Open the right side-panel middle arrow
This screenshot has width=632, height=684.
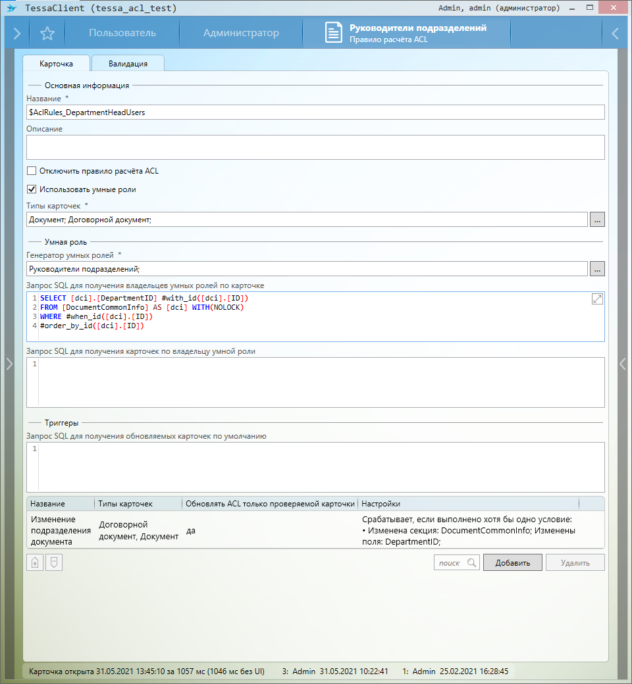click(x=623, y=364)
